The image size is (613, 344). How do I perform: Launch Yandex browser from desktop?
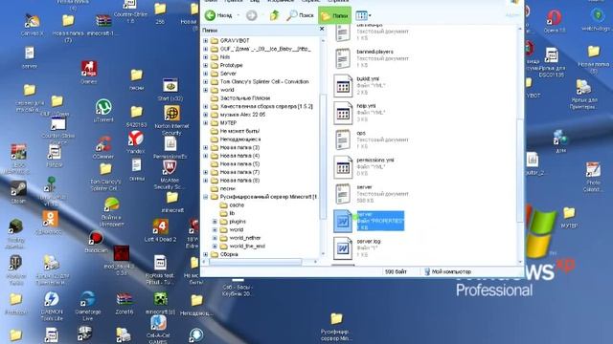136,142
